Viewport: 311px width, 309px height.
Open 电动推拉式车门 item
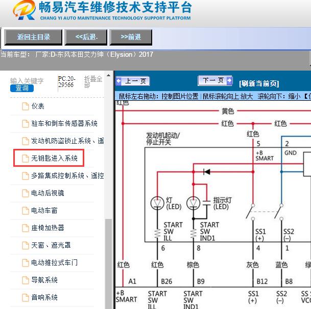54,262
